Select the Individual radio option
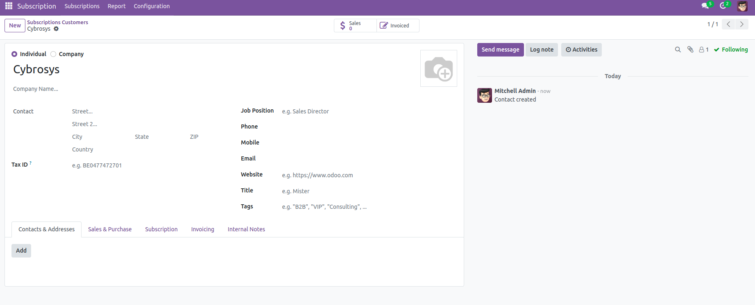Screen dimensions: 755x305 [x=14, y=54]
